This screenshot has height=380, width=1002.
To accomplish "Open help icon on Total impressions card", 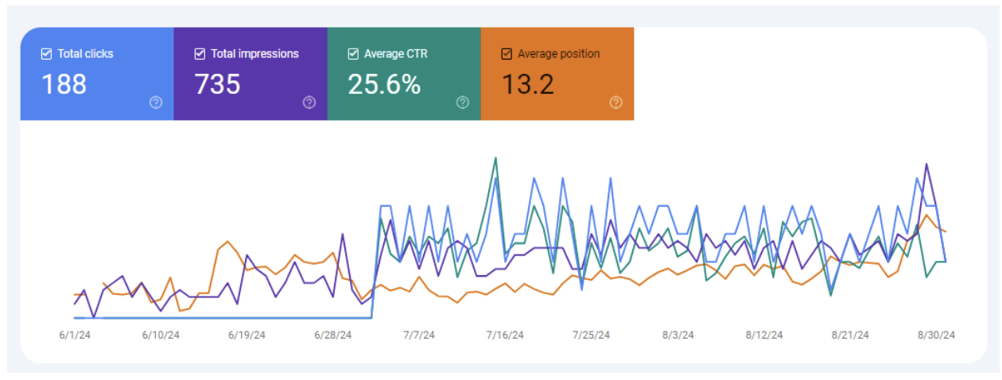I will tap(309, 103).
